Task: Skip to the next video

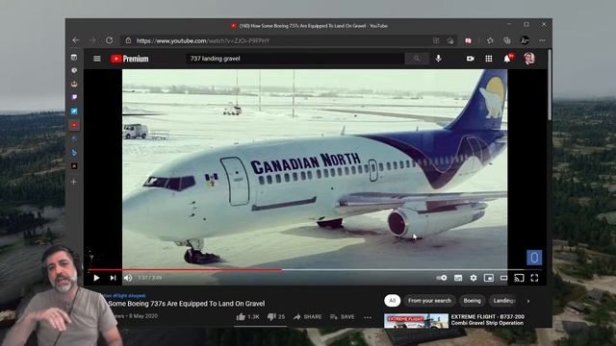Action: pos(113,278)
